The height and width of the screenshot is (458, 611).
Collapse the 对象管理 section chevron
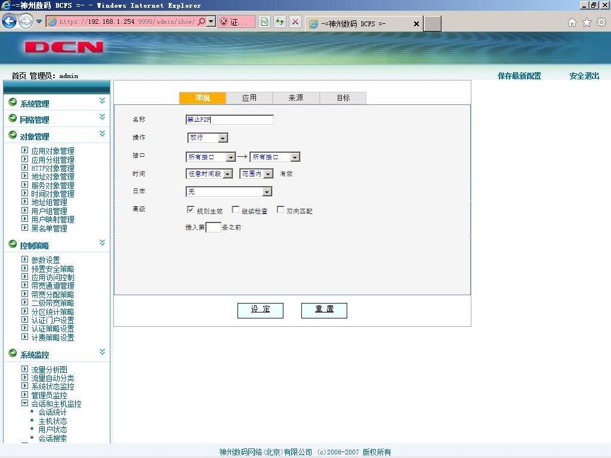click(102, 134)
